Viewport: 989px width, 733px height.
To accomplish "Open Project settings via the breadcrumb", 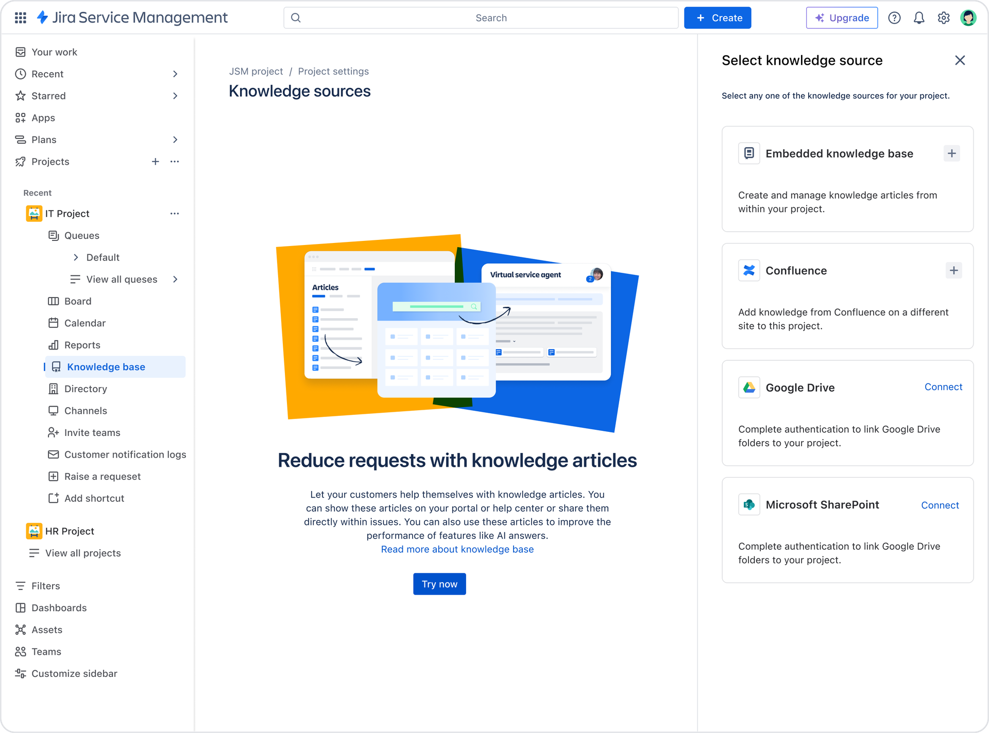I will tap(333, 71).
